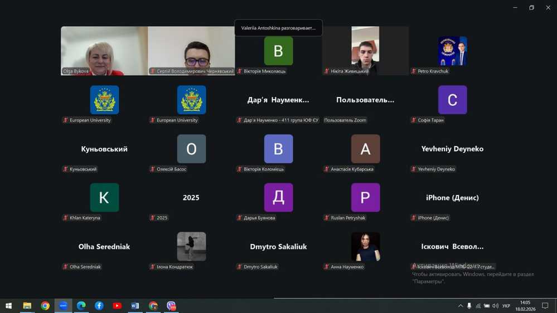The image size is (557, 313).
Task: Open the Windows notification center
Action: 545,306
